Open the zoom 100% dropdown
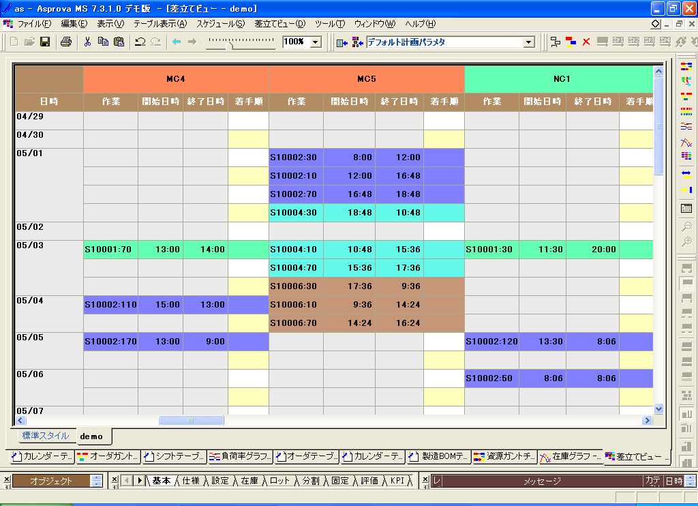Viewport: 698px width, 506px height. 316,42
